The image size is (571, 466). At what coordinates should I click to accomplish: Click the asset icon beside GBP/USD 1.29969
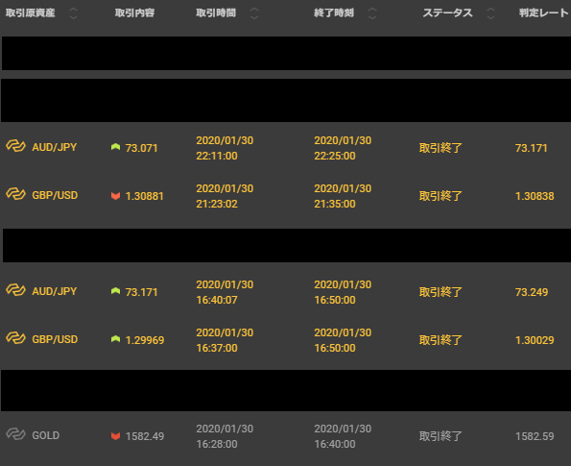coord(15,338)
